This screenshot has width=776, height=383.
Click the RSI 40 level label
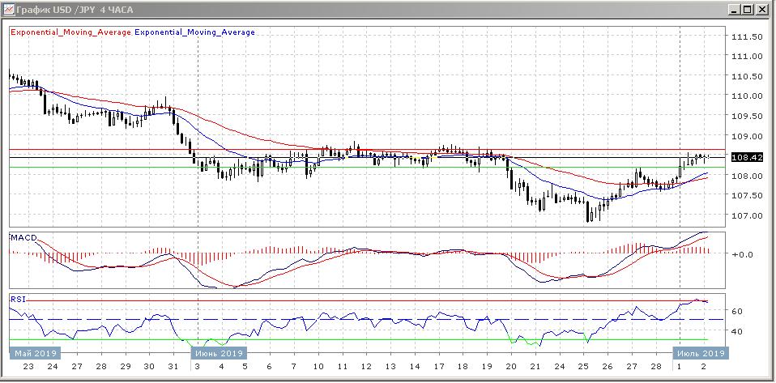tap(738, 331)
